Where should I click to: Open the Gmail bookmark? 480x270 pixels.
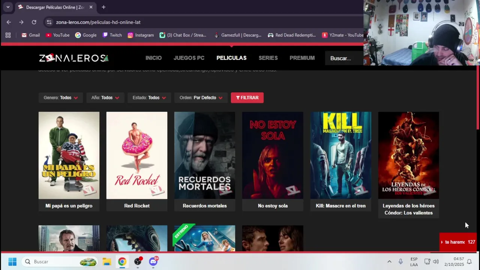[30, 35]
